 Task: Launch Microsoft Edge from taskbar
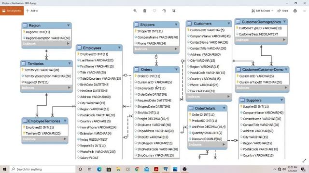[99, 169]
